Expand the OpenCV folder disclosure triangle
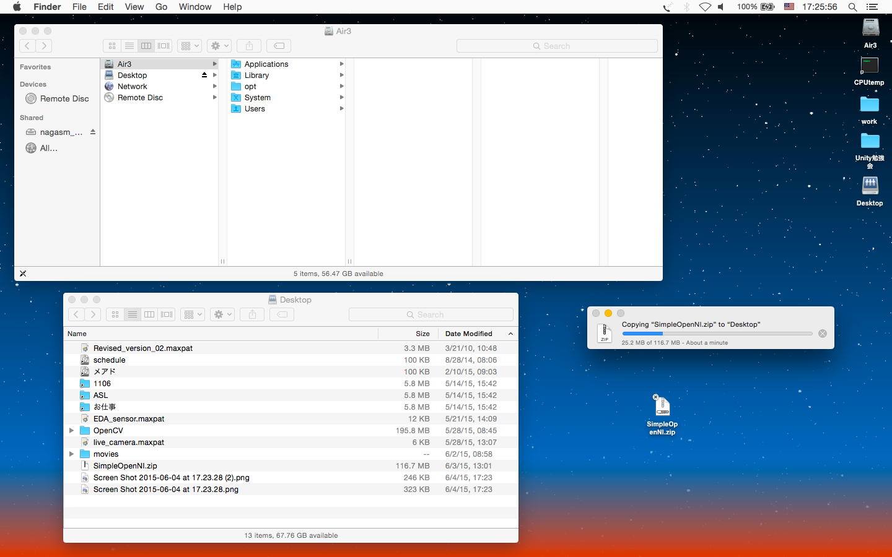 (71, 431)
